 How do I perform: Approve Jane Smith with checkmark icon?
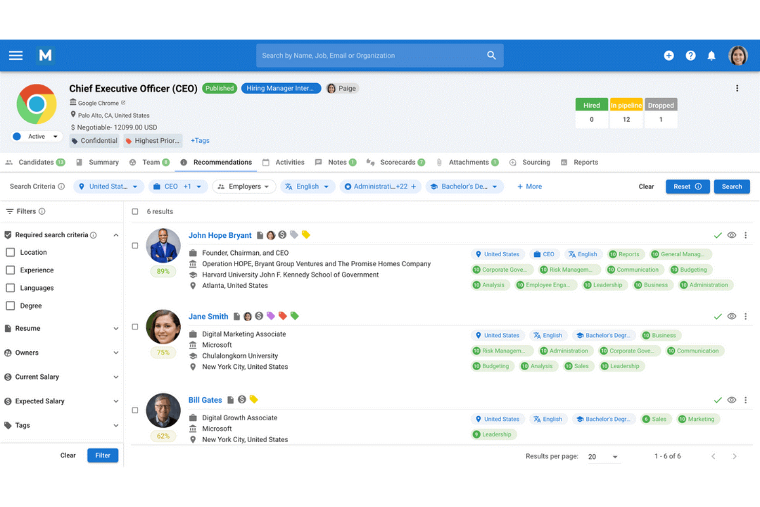pos(718,316)
